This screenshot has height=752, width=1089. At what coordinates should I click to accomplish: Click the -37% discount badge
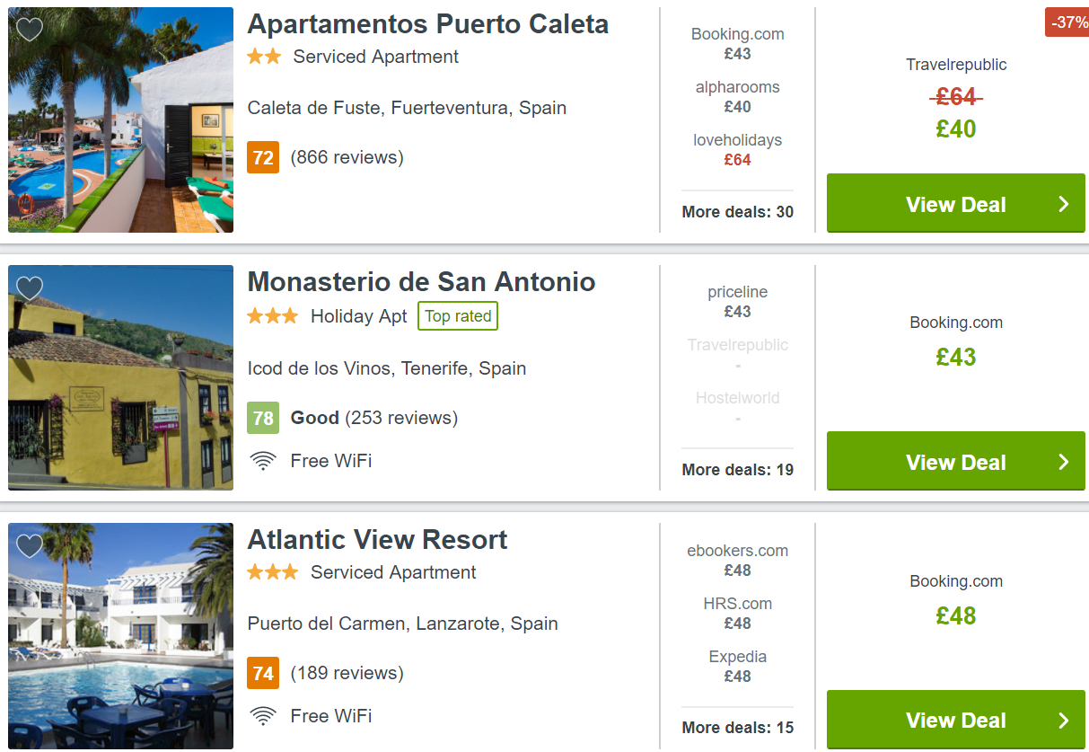tap(1067, 22)
